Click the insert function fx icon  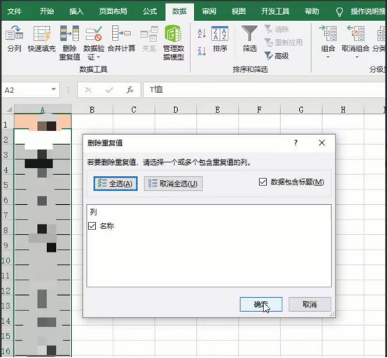(x=130, y=90)
